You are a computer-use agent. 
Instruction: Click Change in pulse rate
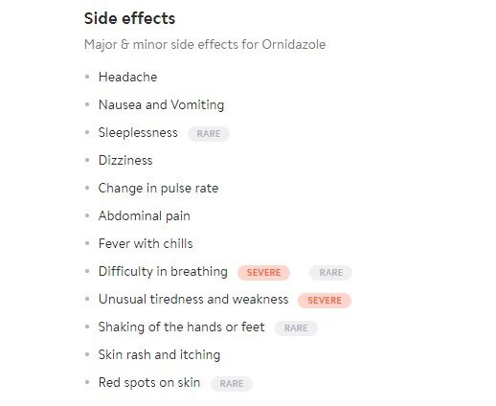click(x=158, y=188)
